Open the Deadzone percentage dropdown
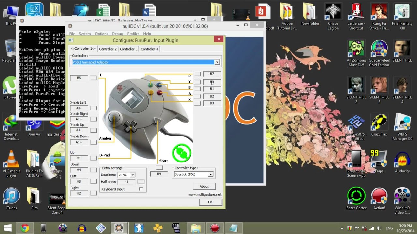Screen dimensions: 417x234 (x=132, y=175)
